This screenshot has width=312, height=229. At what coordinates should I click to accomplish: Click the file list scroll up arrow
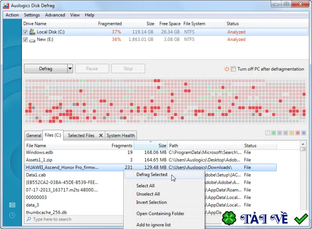click(303, 144)
